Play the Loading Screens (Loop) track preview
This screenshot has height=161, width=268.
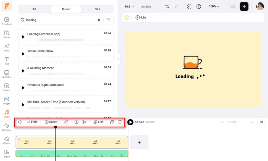tap(23, 37)
